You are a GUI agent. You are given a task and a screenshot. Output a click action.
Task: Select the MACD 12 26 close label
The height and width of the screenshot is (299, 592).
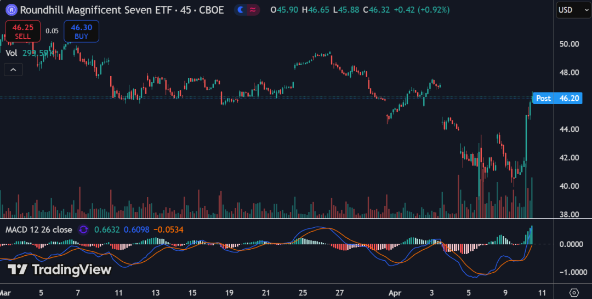pos(38,229)
